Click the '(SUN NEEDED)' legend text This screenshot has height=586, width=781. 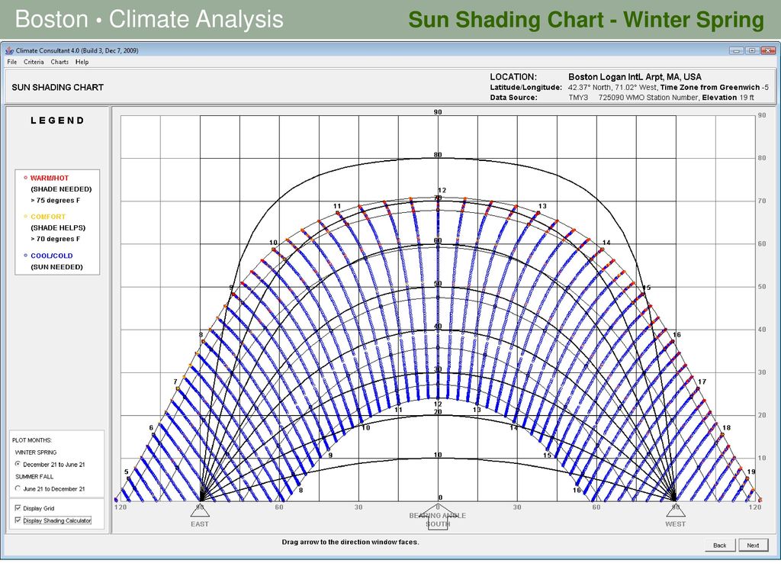click(x=56, y=266)
